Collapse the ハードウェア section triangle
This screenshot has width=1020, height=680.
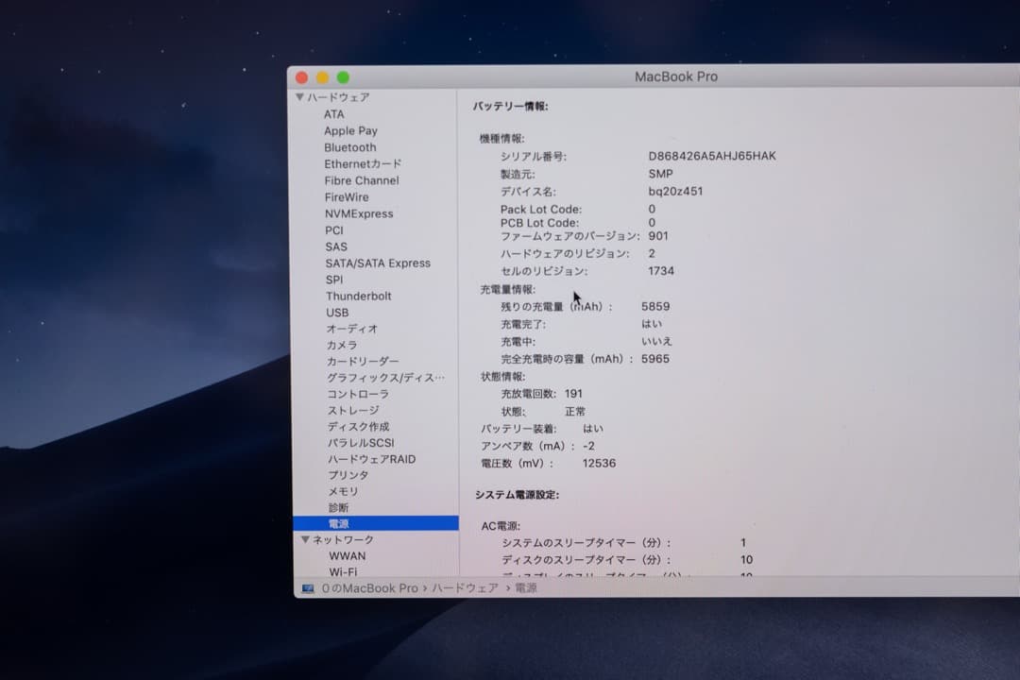(x=299, y=97)
